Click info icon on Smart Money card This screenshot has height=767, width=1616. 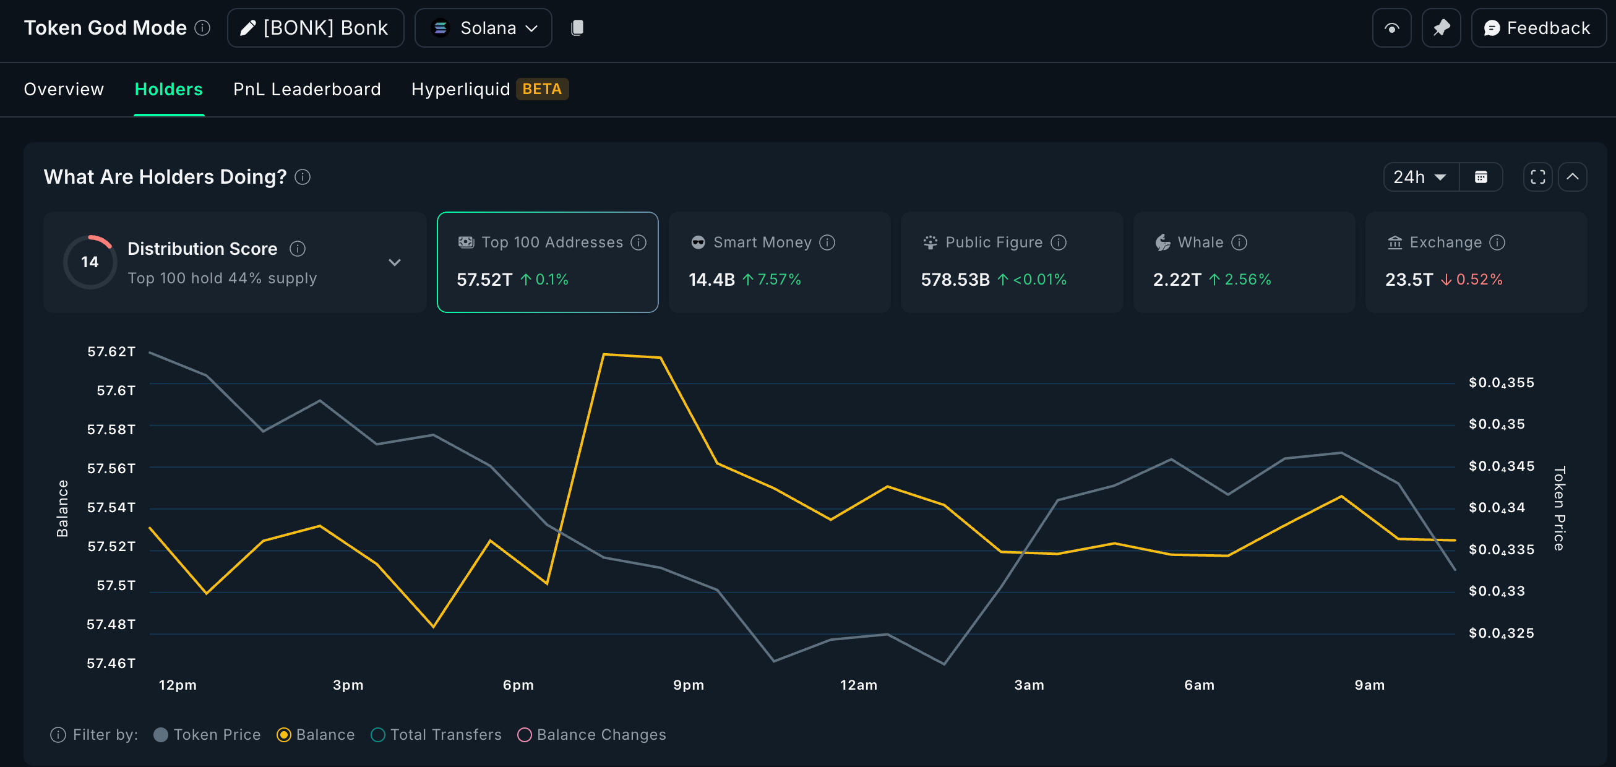pyautogui.click(x=827, y=242)
